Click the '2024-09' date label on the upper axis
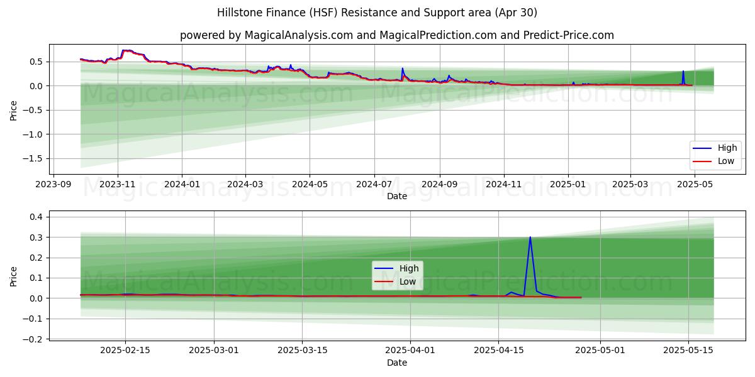Screen dimensions: 755x377 point(439,184)
